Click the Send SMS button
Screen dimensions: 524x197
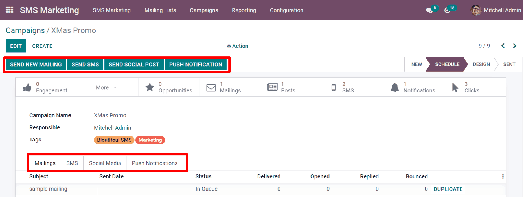pos(85,65)
